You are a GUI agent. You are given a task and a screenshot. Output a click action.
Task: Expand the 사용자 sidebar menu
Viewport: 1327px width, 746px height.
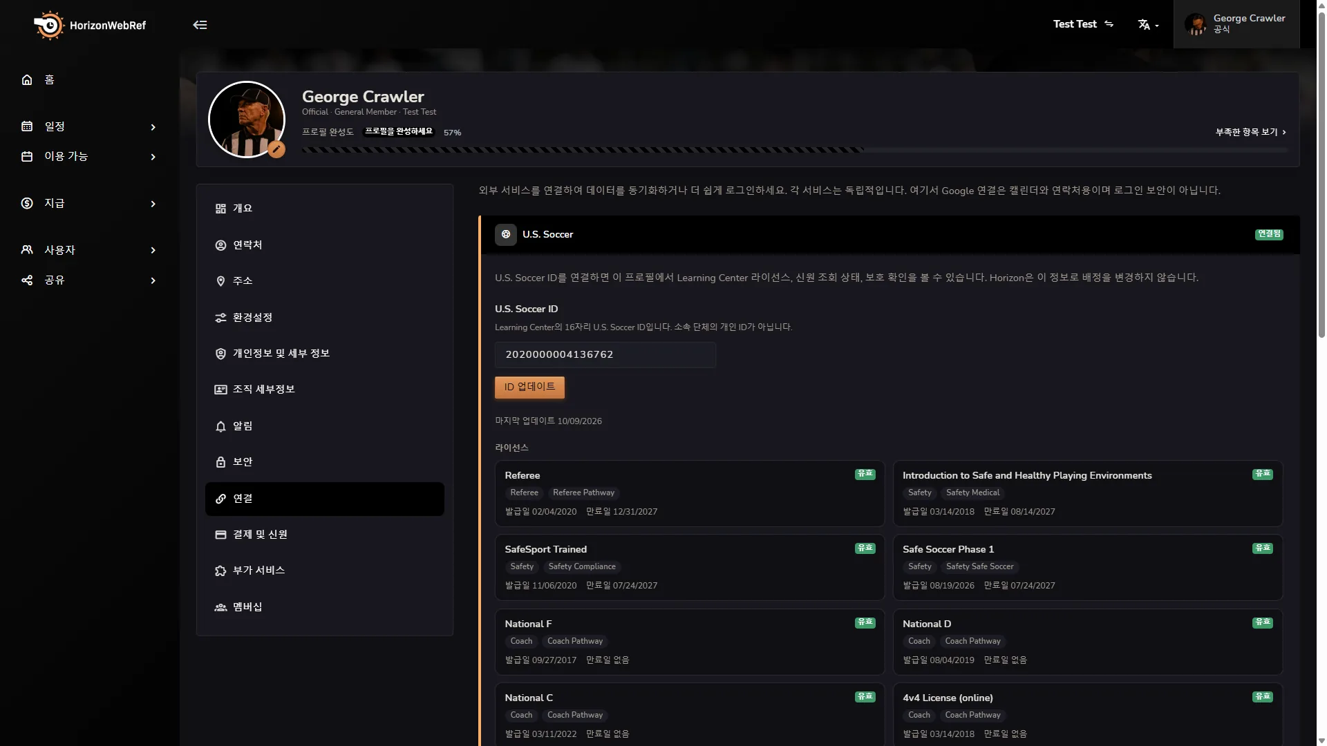(90, 250)
